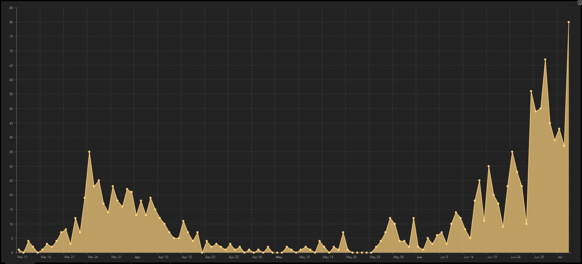The image size is (582, 264).
Task: Select the final data point at value 80
Action: click(x=569, y=22)
